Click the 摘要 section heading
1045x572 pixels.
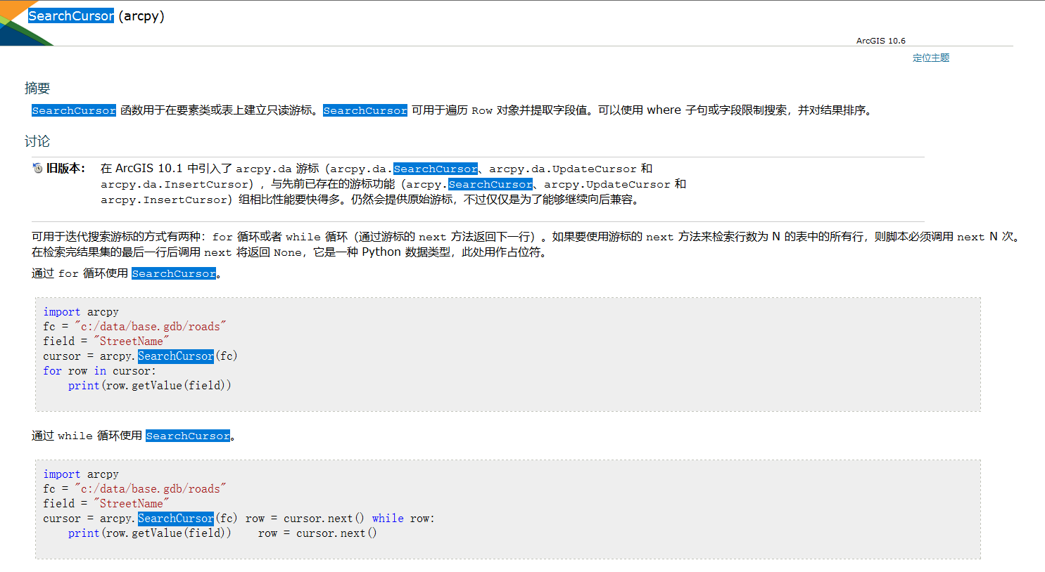[x=38, y=88]
